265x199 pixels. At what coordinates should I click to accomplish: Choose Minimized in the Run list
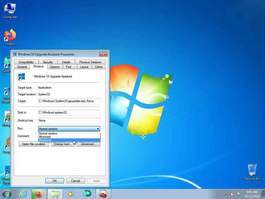click(x=69, y=137)
